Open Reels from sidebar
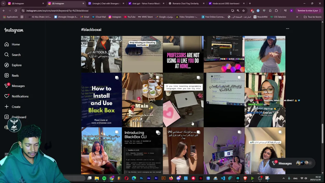The image size is (325, 183). tap(12, 75)
